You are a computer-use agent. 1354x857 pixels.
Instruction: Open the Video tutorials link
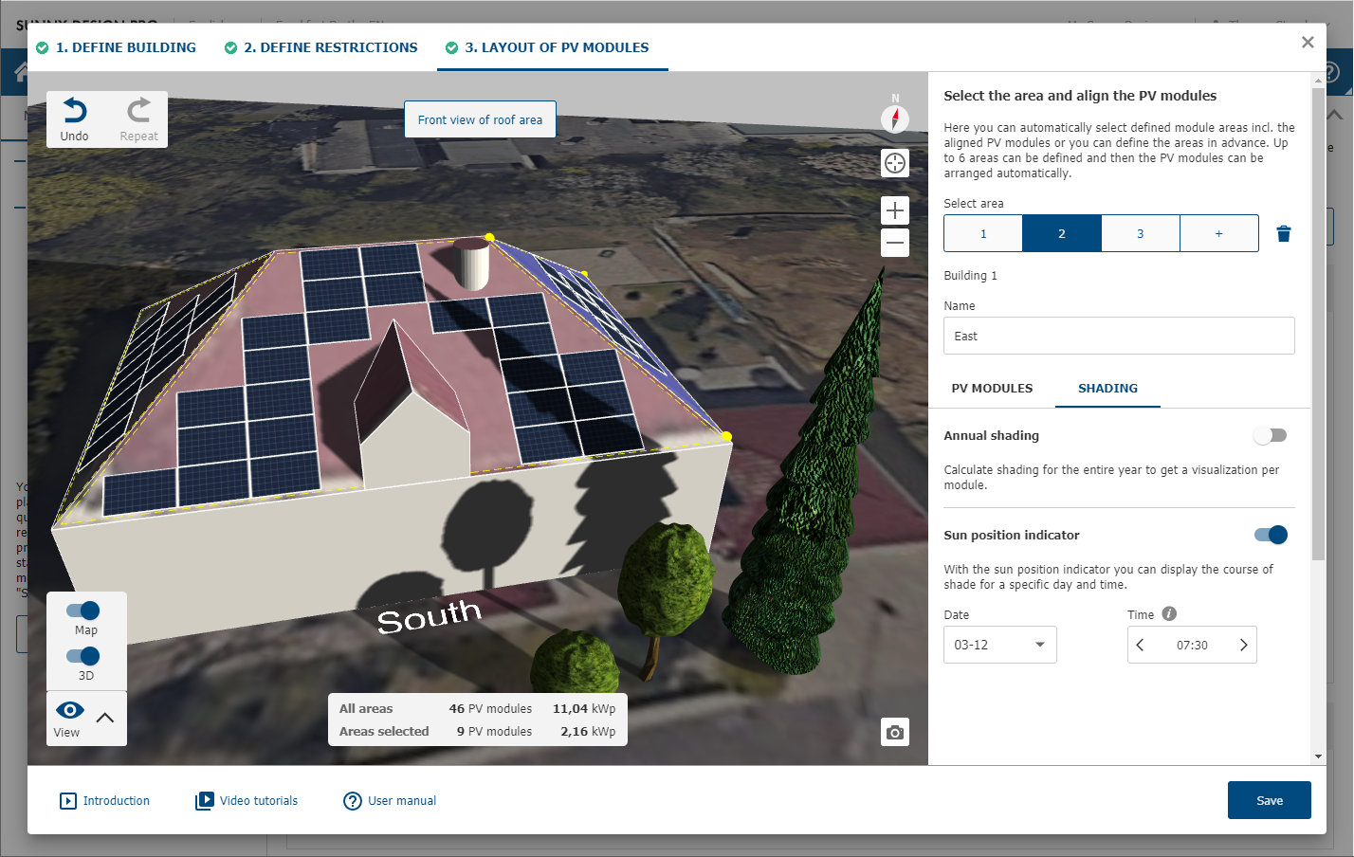258,801
